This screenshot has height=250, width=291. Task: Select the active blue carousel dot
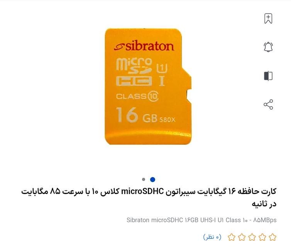[152, 179]
